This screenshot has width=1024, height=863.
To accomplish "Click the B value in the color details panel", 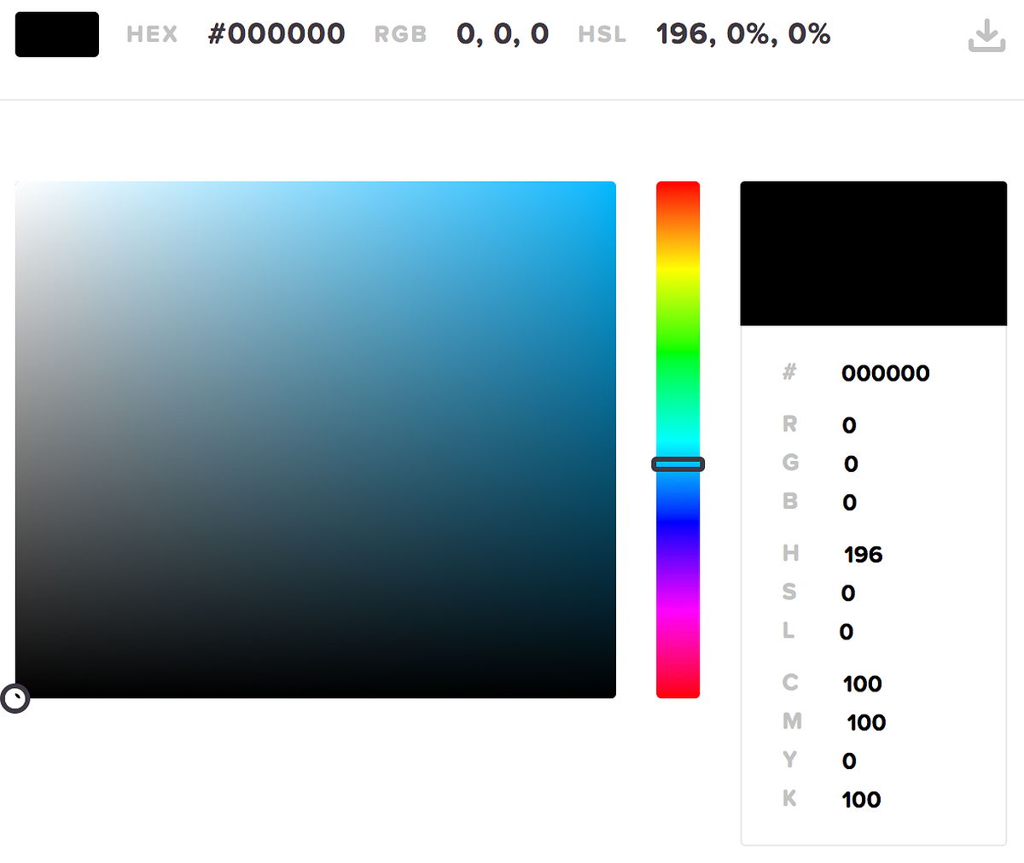I will coord(849,502).
